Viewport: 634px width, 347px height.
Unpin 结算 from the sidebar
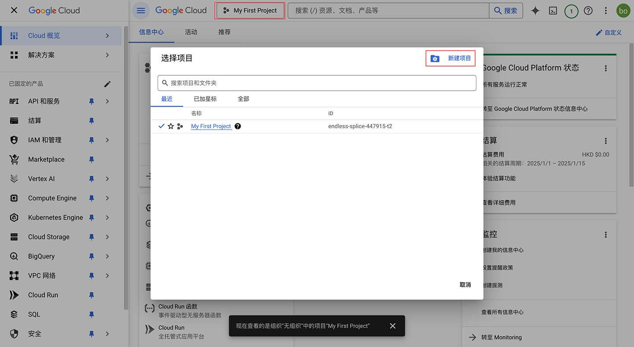point(92,121)
